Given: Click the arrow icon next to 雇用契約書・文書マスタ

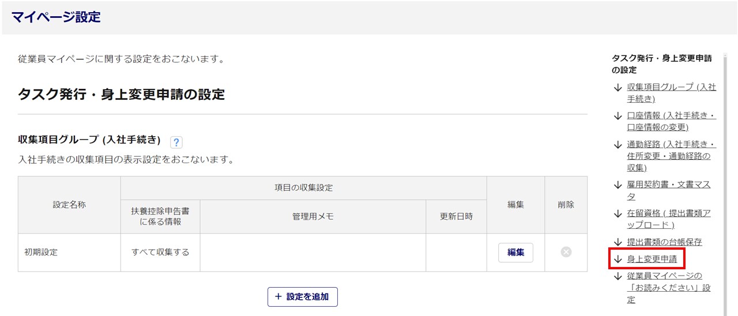Looking at the screenshot, I should pyautogui.click(x=617, y=185).
